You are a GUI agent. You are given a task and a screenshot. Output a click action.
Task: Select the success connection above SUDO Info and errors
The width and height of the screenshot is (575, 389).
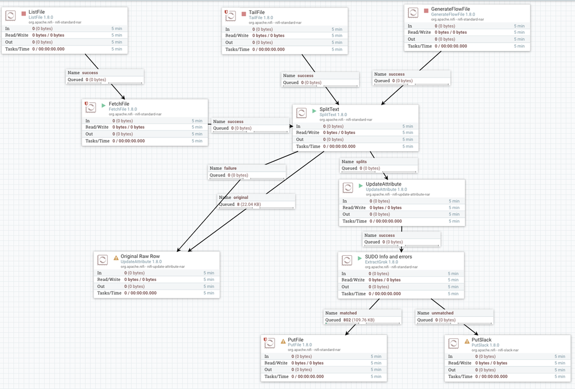tap(402, 238)
